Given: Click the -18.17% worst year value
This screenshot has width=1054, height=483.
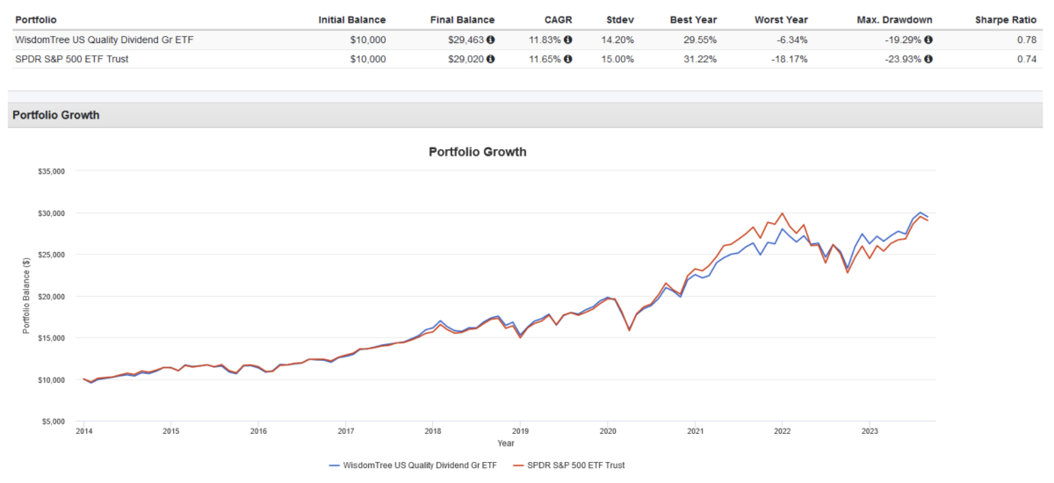Looking at the screenshot, I should tap(790, 59).
